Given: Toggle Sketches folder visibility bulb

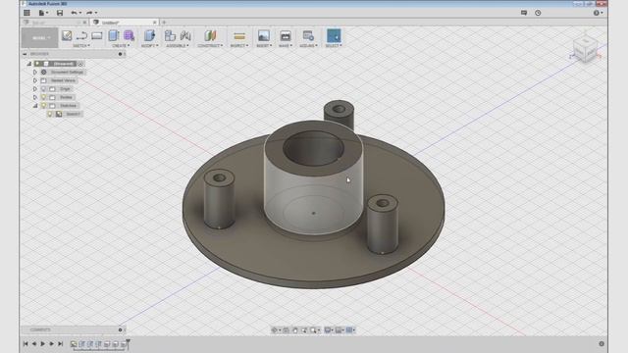Looking at the screenshot, I should click(43, 106).
